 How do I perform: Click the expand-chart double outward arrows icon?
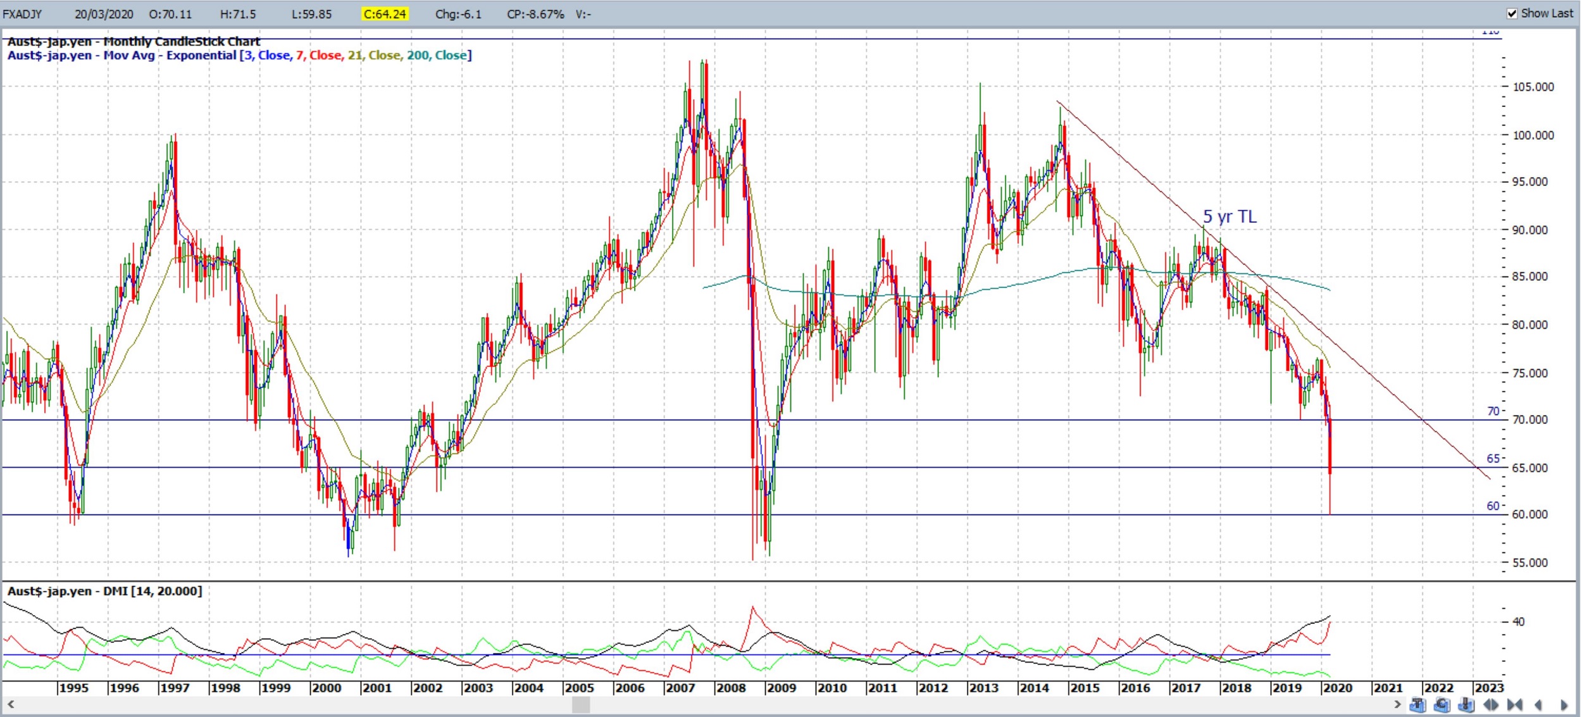coord(1491,704)
